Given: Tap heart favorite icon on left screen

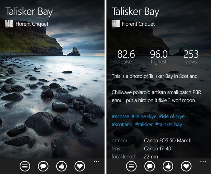Looking at the screenshot, I should [x=80, y=166].
